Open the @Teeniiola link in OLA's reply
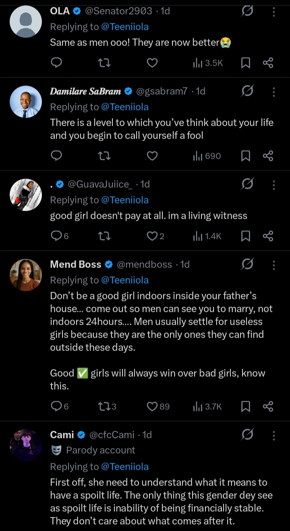 coord(125,27)
